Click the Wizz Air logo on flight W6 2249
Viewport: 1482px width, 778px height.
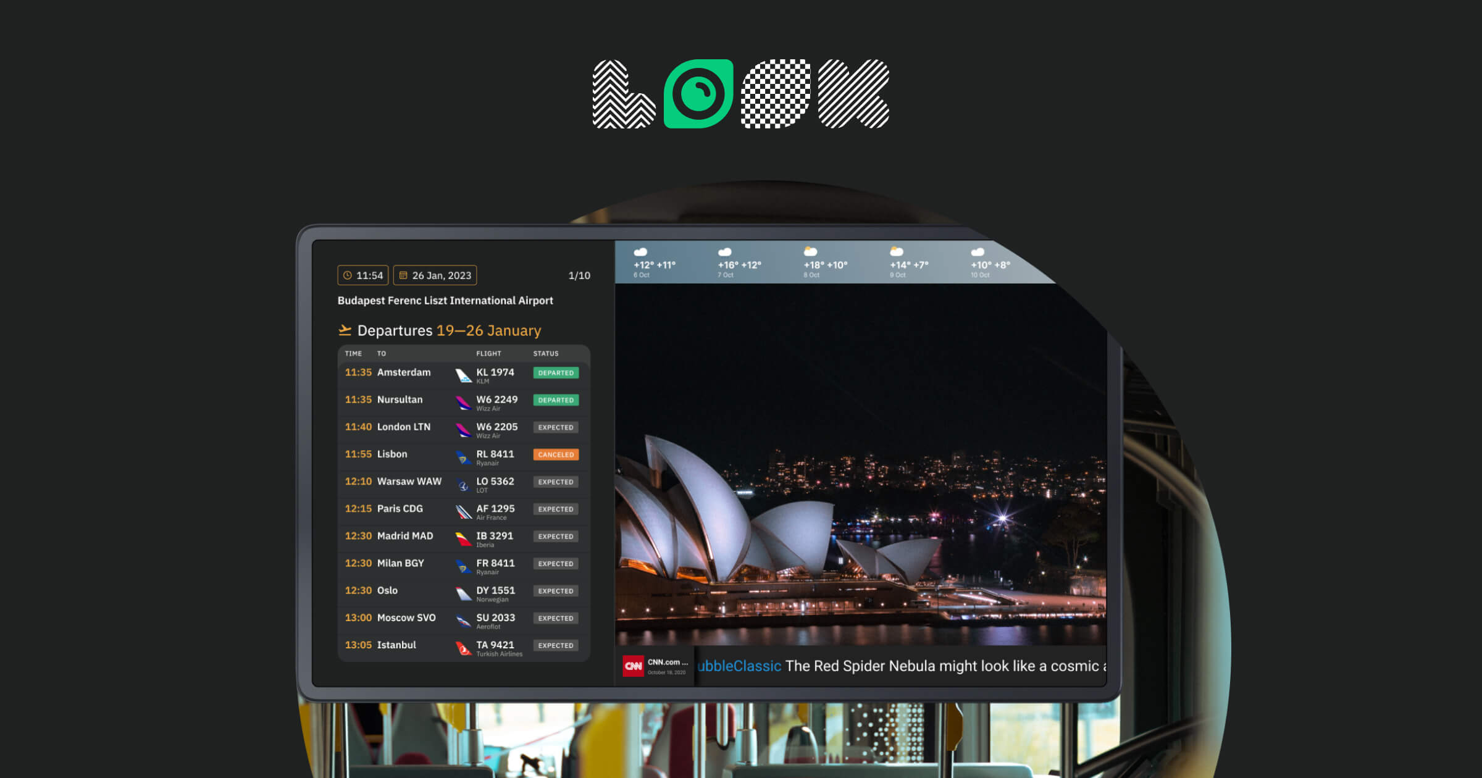click(462, 403)
